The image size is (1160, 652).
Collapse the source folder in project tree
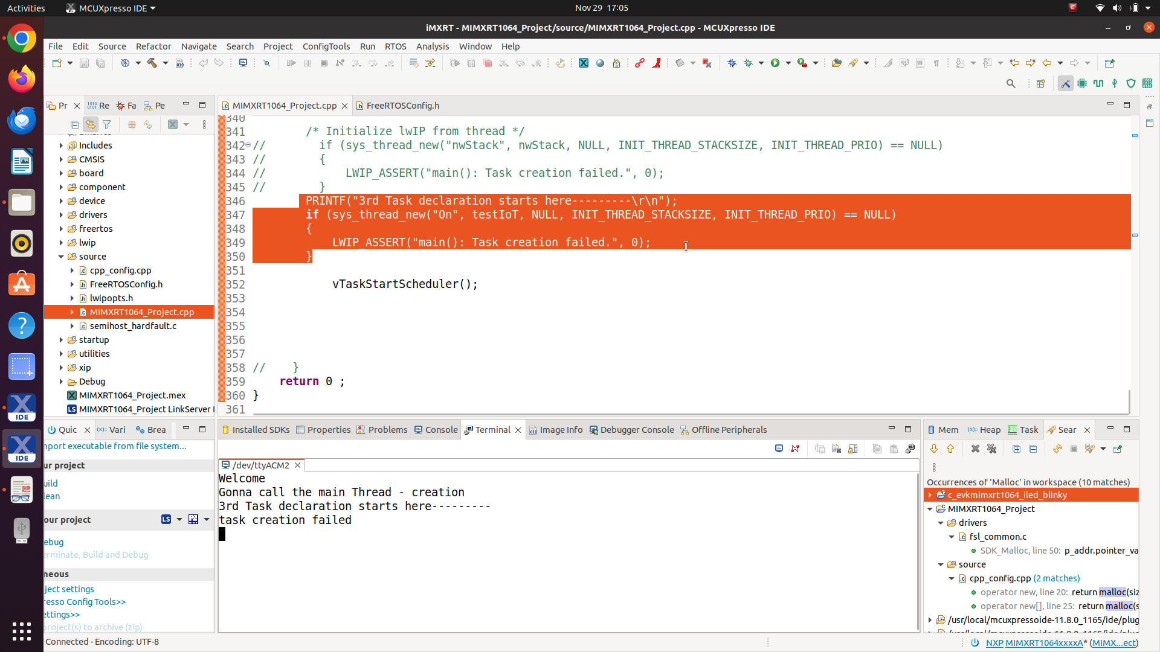(x=61, y=257)
